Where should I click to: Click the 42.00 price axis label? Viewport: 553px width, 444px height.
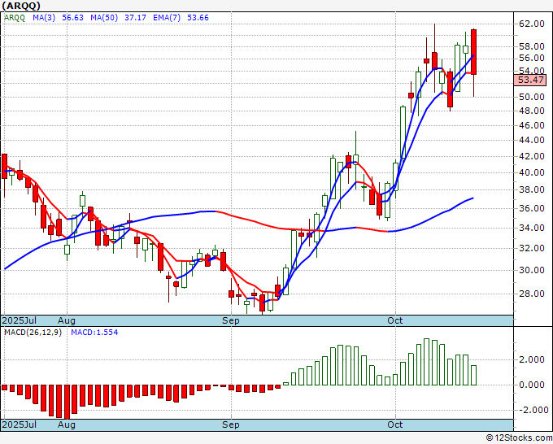pyautogui.click(x=532, y=156)
